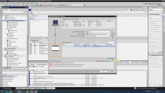Click the Cancel button in the download dialog
Viewport: 165px width, 93px height.
click(112, 72)
